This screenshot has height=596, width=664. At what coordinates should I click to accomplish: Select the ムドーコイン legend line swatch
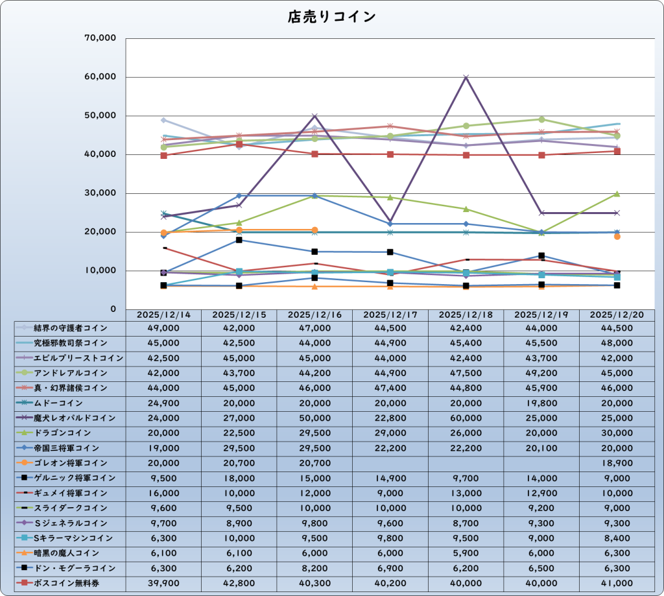click(25, 403)
